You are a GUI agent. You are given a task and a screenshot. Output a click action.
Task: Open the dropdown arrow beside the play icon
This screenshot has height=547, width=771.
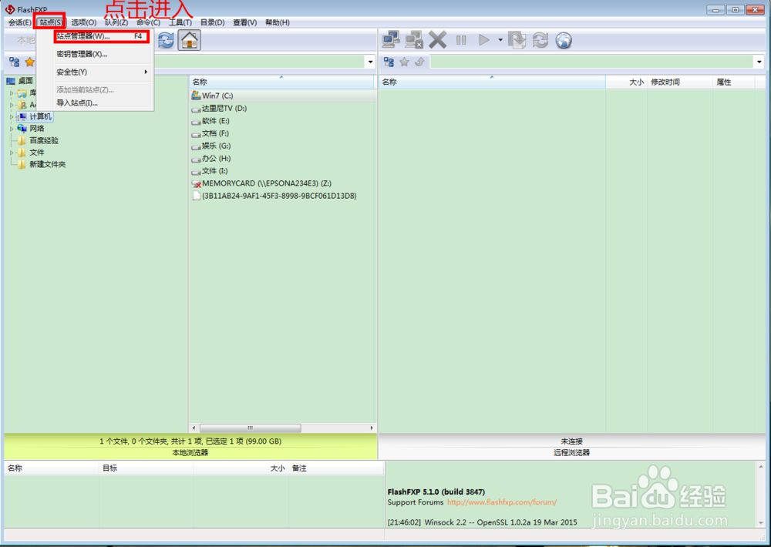point(500,40)
